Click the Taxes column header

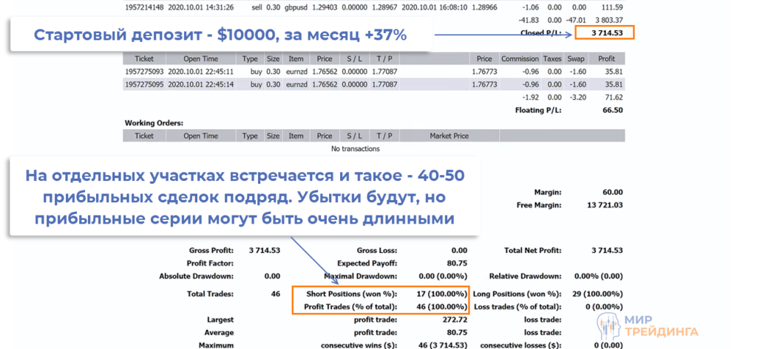pos(552,59)
